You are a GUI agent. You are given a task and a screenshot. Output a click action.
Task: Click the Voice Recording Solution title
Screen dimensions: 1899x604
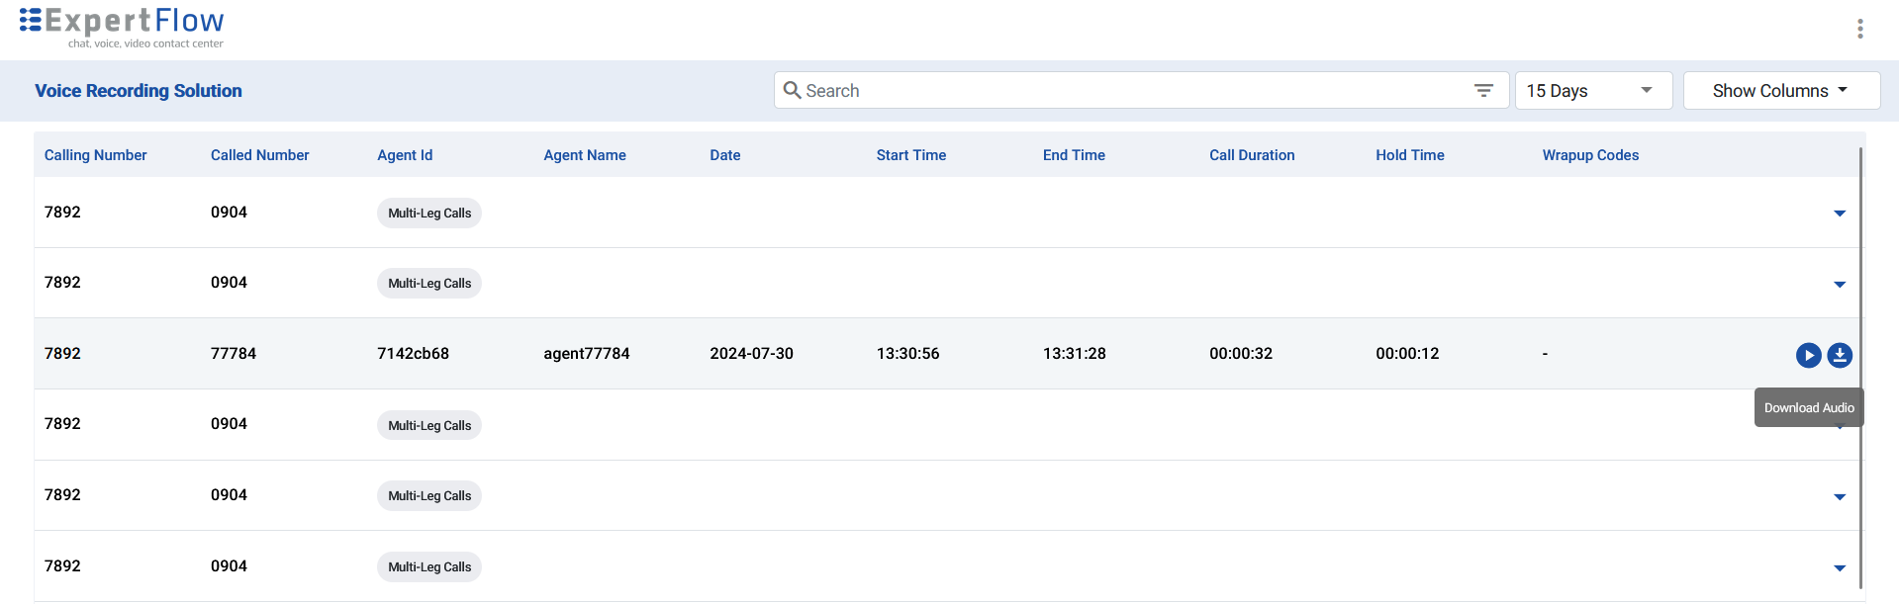[139, 91]
